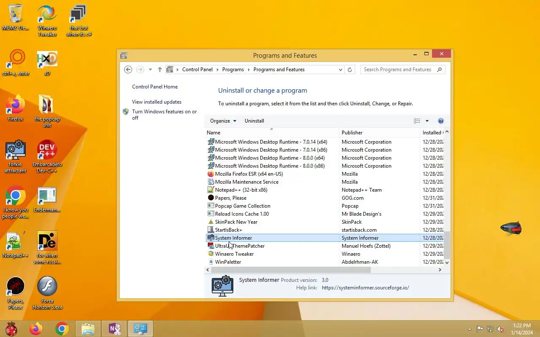Image resolution: width=540 pixels, height=337 pixels.
Task: Open 'the popcap shit' folder icon
Action: click(x=47, y=111)
